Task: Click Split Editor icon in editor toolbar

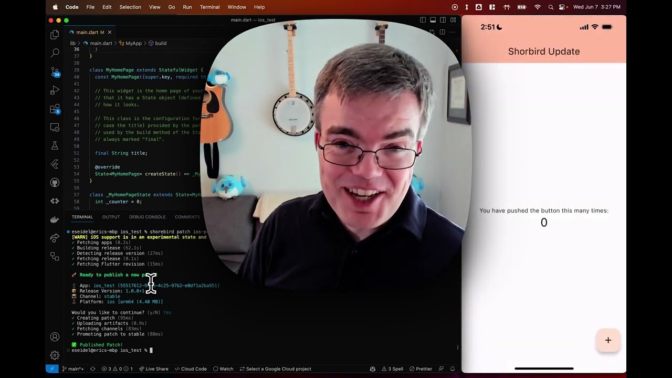Action: [x=442, y=32]
